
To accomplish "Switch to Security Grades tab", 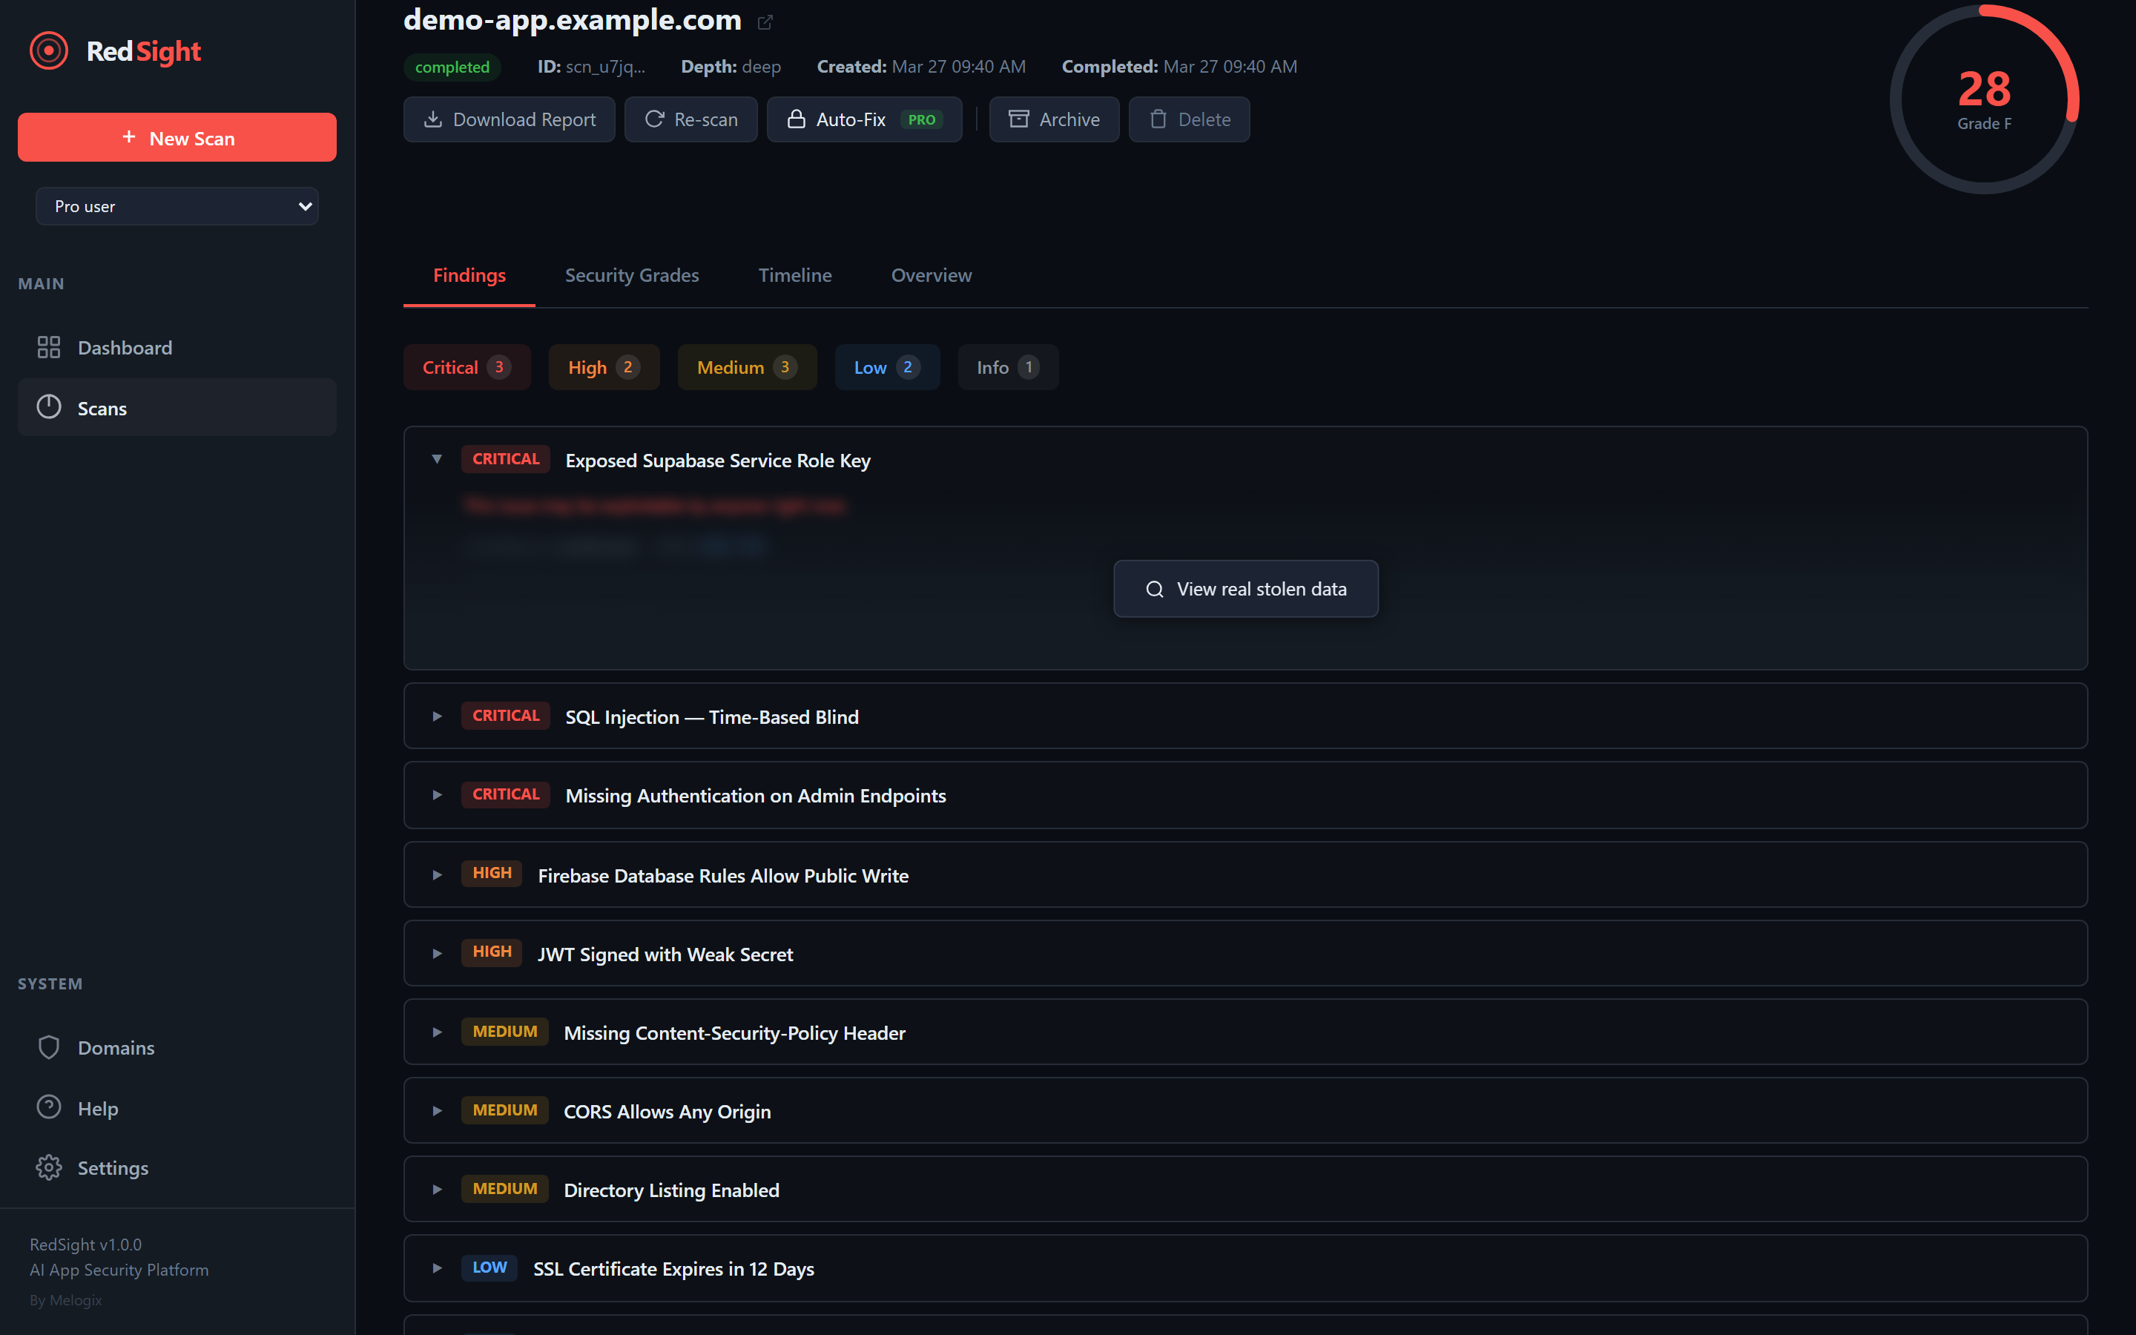I will (x=631, y=275).
